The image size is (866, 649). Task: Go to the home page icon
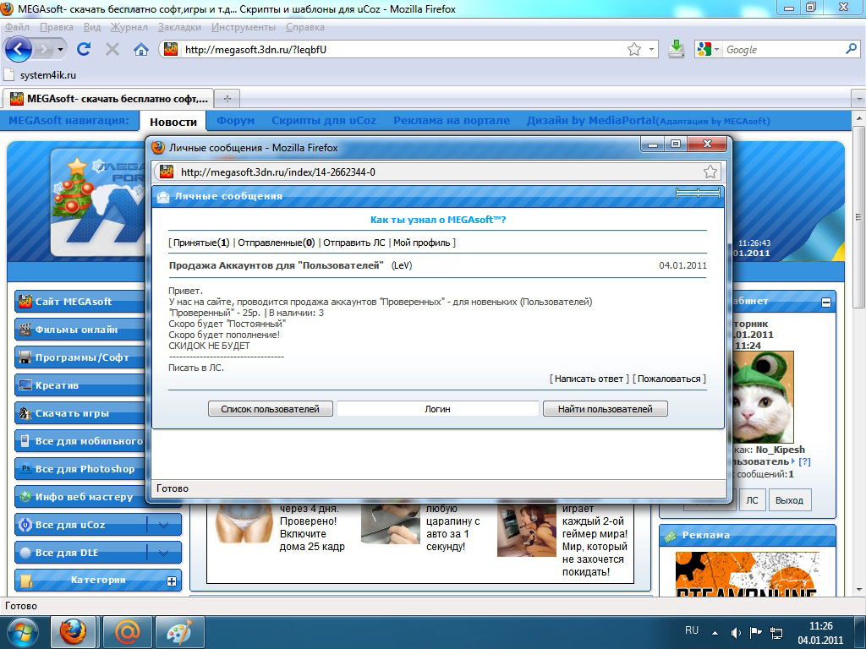[x=141, y=50]
